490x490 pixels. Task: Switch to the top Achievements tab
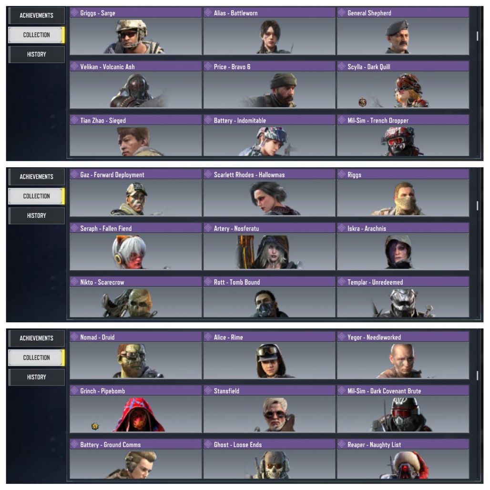pos(37,15)
